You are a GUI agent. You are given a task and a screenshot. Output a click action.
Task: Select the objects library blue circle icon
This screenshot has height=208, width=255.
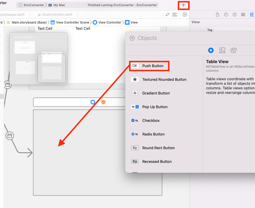coord(211,51)
